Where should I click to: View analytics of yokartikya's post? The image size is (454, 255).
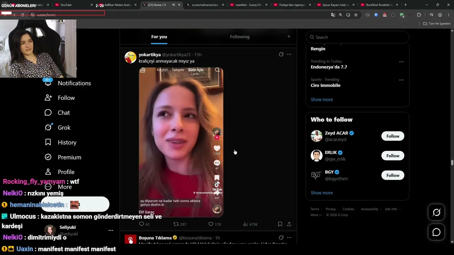250,224
